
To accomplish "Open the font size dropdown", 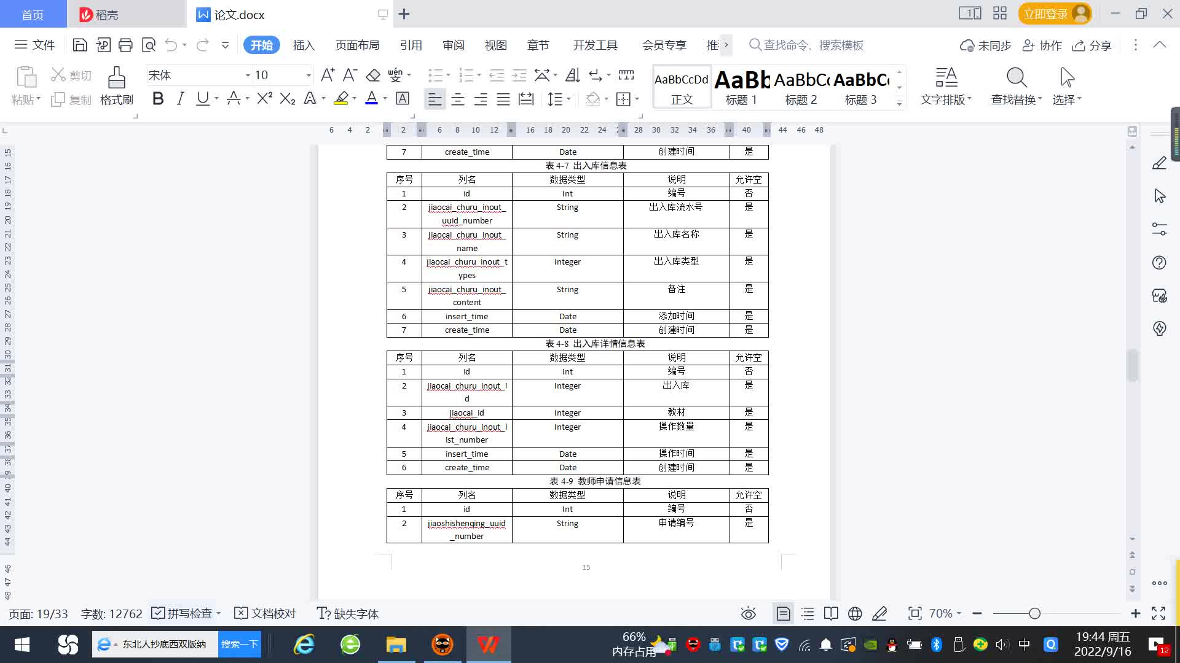I will 309,75.
